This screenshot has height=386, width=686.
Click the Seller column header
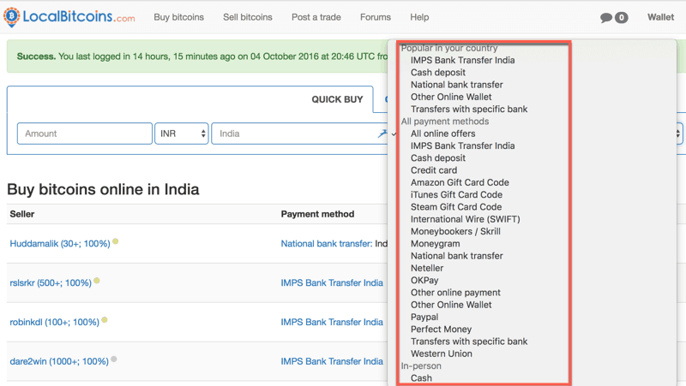tap(22, 214)
